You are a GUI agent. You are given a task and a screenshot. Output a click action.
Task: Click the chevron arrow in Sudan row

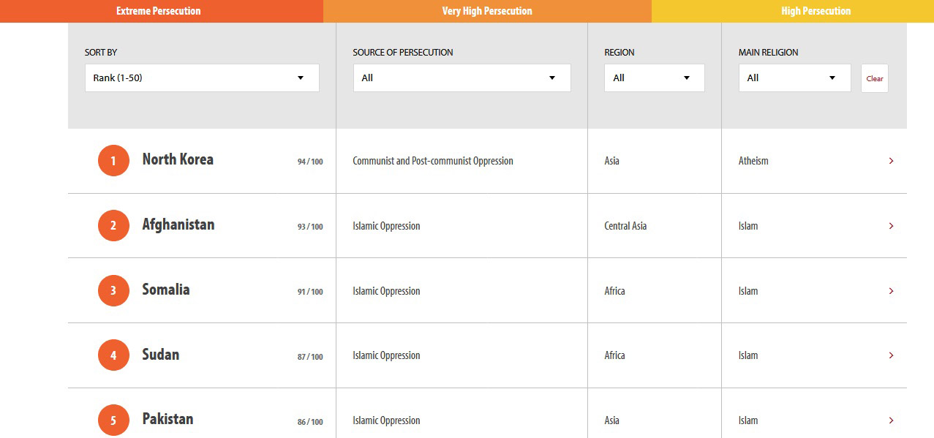(x=891, y=355)
